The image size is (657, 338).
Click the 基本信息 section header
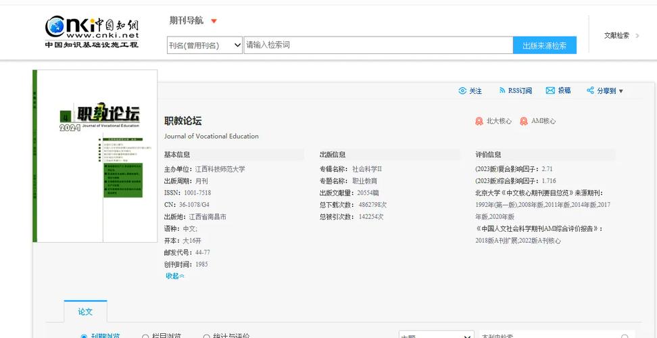coord(177,155)
